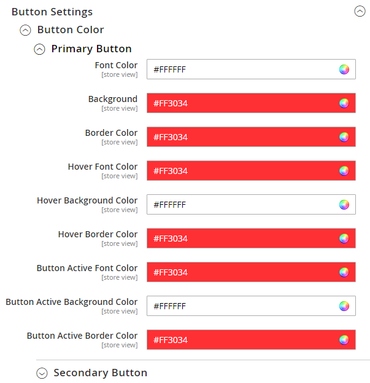Open color picker icon for Border Color
The image size is (370, 383).
point(344,137)
